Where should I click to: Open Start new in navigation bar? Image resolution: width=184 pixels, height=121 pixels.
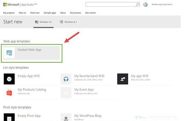click(x=35, y=13)
